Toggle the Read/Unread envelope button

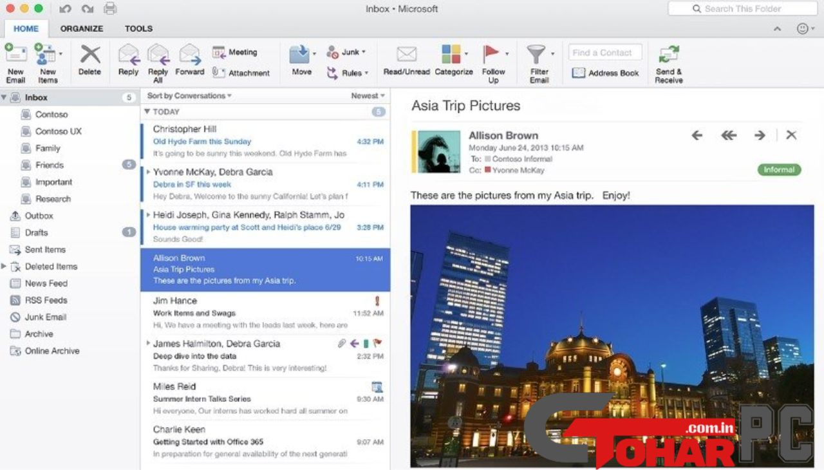point(406,61)
